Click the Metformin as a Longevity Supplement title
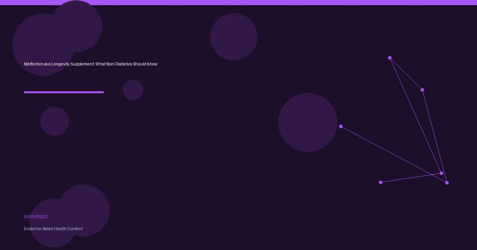The image size is (477, 250). pos(90,64)
